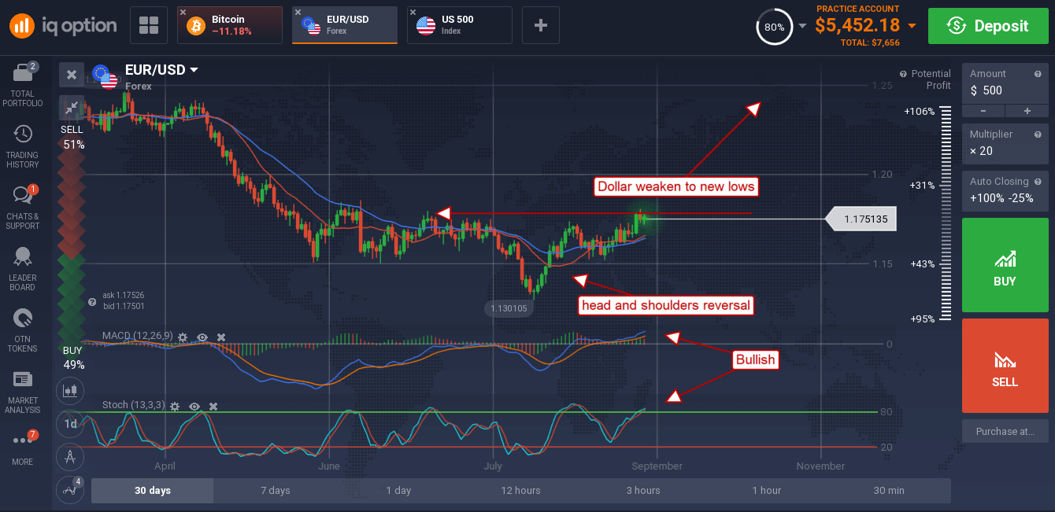This screenshot has width=1055, height=512.
Task: Expand the EUR/USD asset dropdown arrow
Action: pyautogui.click(x=194, y=70)
